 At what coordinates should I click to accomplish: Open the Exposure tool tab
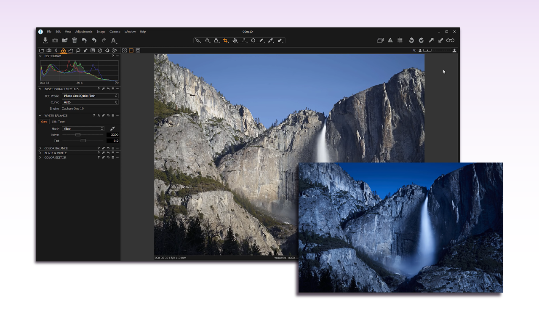pyautogui.click(x=71, y=51)
